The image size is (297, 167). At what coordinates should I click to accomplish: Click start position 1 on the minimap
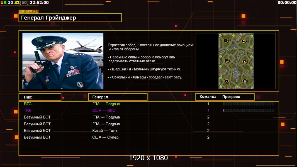[x=226, y=41]
